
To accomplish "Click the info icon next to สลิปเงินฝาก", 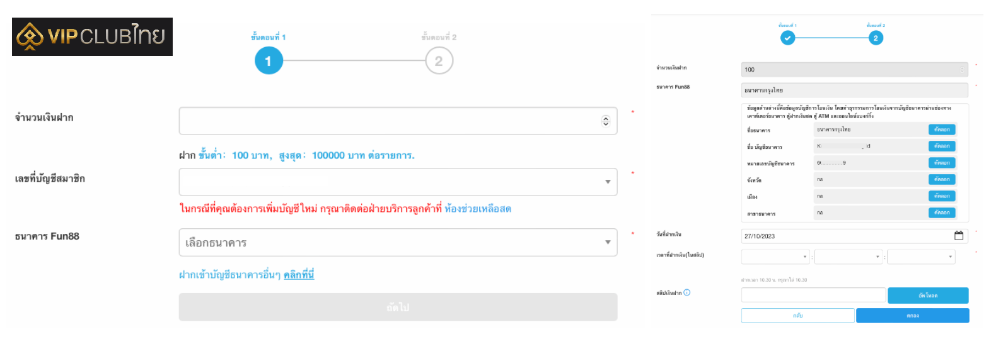I will pos(687,292).
